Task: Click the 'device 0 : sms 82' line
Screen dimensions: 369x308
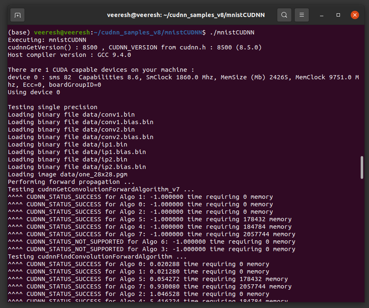Action: [x=183, y=77]
